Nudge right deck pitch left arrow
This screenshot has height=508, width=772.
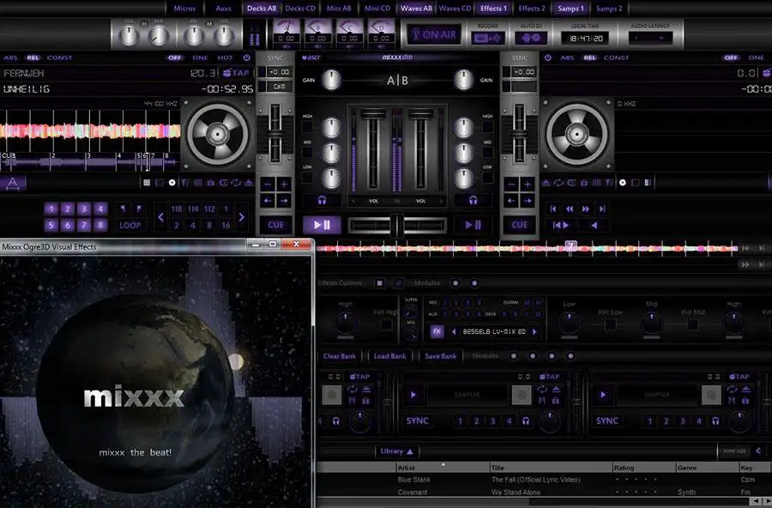(511, 201)
